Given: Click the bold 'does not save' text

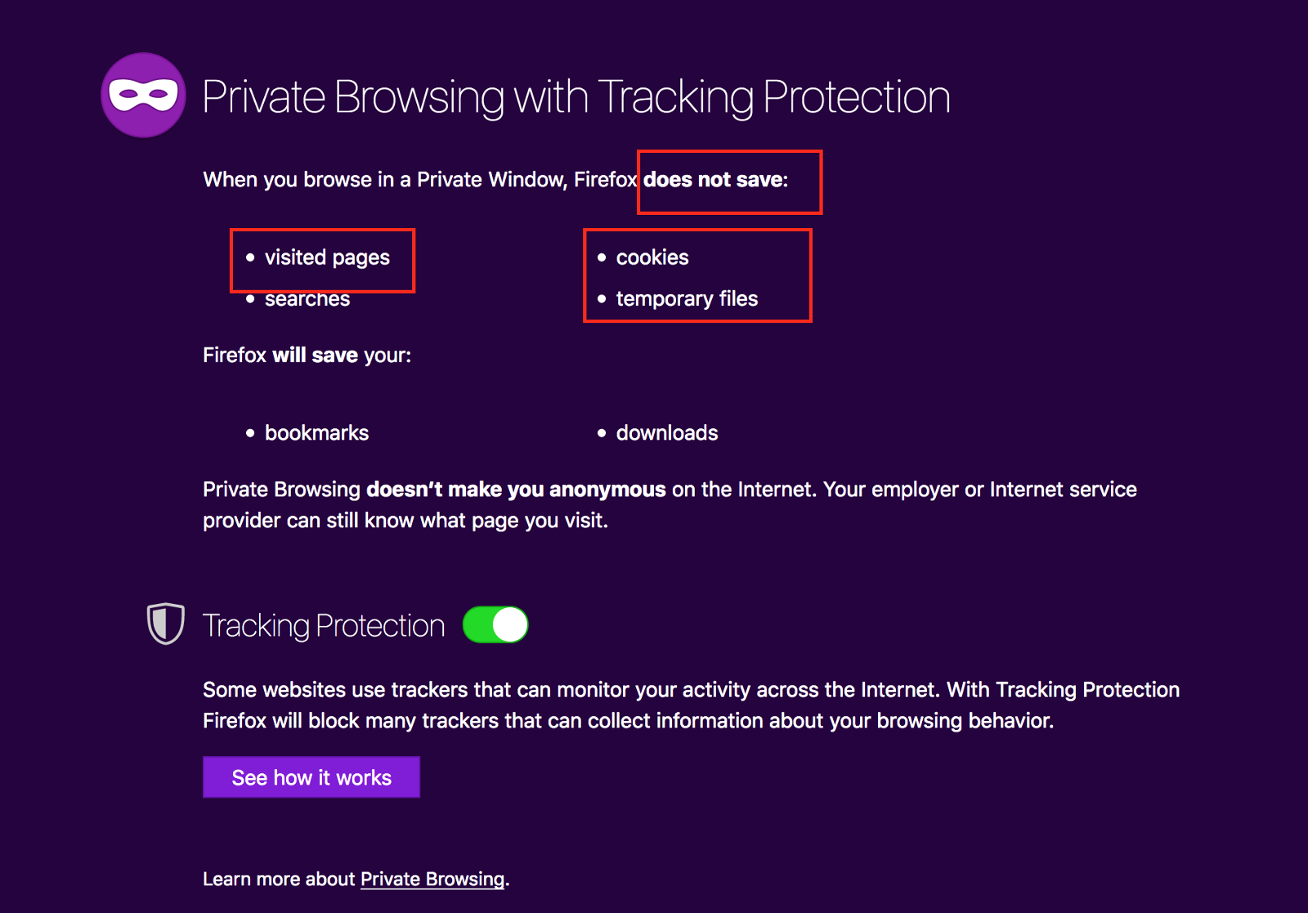Looking at the screenshot, I should click(714, 180).
